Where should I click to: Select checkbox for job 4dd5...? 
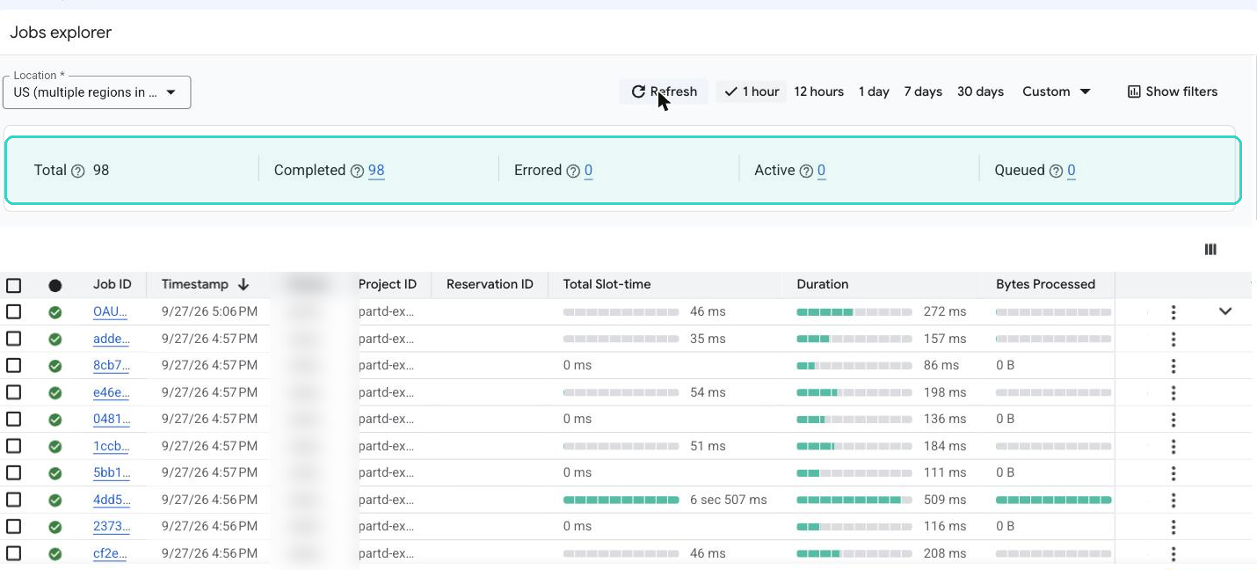point(13,500)
